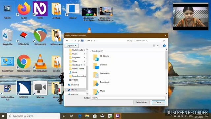Image resolution: width=211 pixels, height=119 pixels.
Task: Select the Downloads folder in list
Action: pos(101,83)
